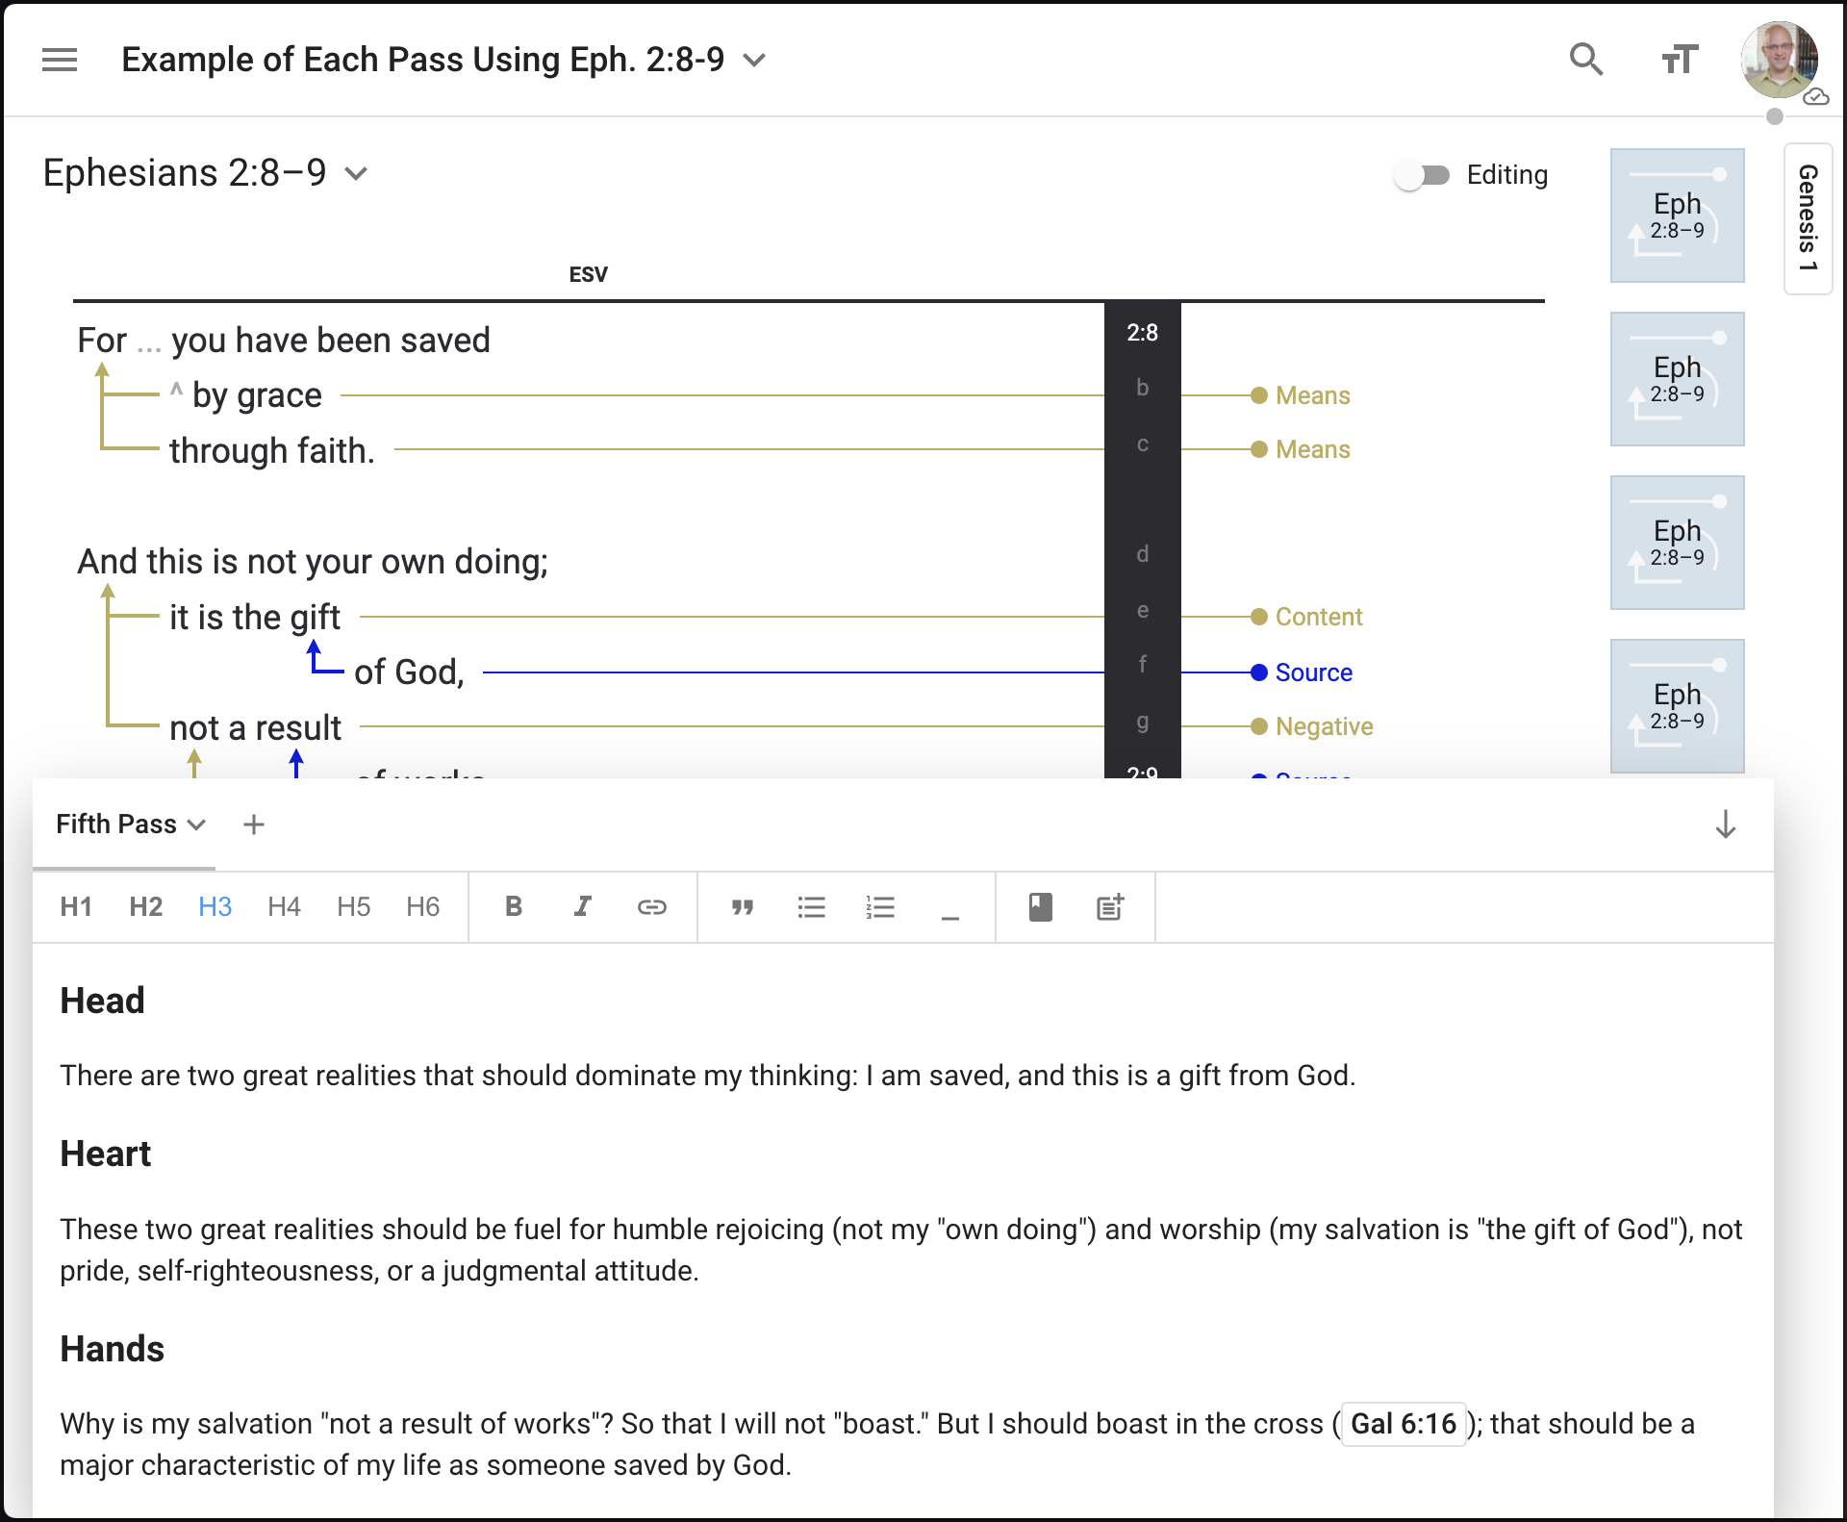Add a new note tab with the plus
This screenshot has height=1522, width=1847.
254,824
